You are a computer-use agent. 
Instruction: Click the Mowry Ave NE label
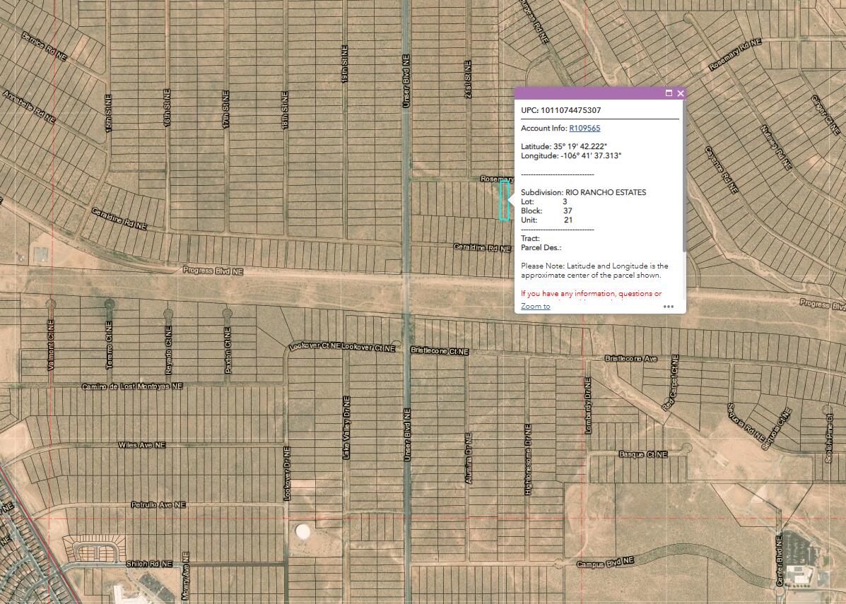pos(186,577)
